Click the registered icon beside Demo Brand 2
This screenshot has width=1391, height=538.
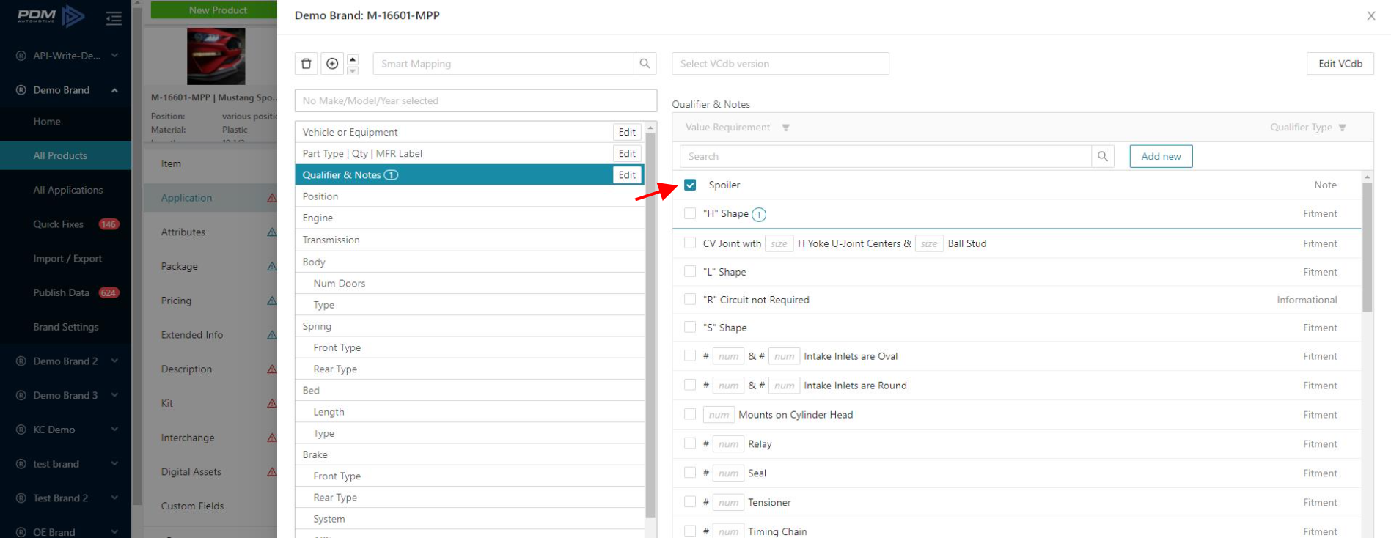click(x=21, y=361)
